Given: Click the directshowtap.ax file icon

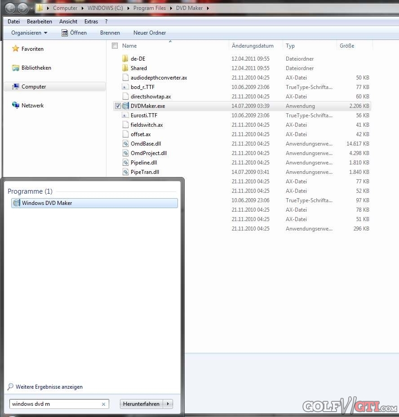Looking at the screenshot, I should 125,96.
